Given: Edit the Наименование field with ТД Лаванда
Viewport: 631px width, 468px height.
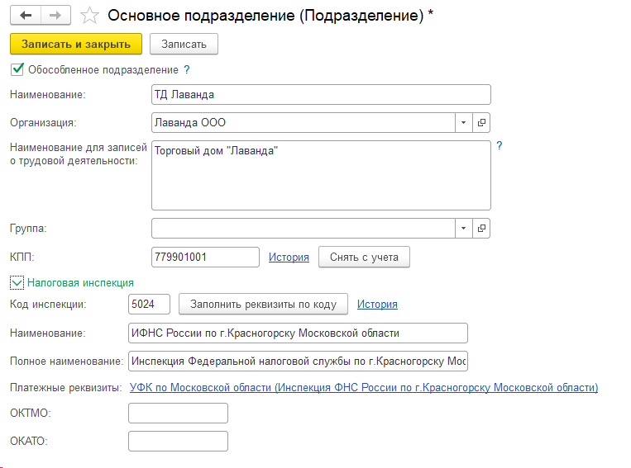Looking at the screenshot, I should point(321,94).
